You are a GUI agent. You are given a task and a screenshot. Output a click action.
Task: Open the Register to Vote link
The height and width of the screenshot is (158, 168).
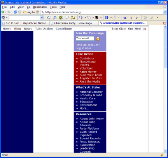click(91, 78)
